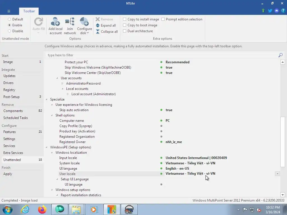Viewport: 287px width, 215px height.
Task: Open Scheduled Tasks page
Action: pos(22,118)
